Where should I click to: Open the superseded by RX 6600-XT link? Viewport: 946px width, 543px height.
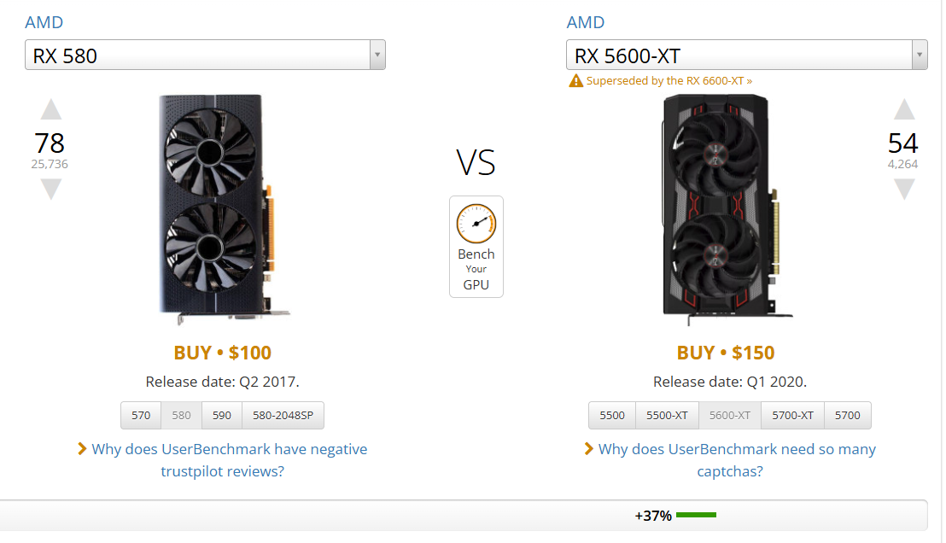(669, 81)
